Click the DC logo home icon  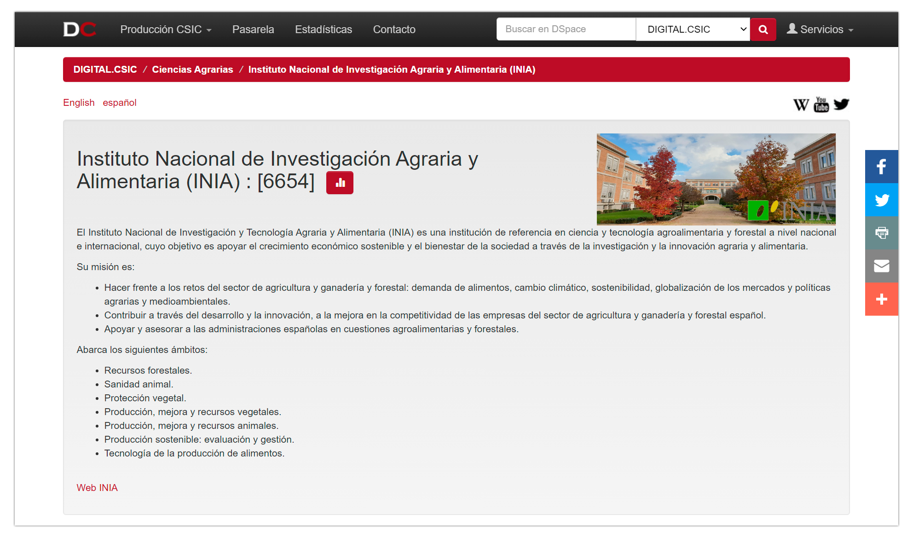79,29
